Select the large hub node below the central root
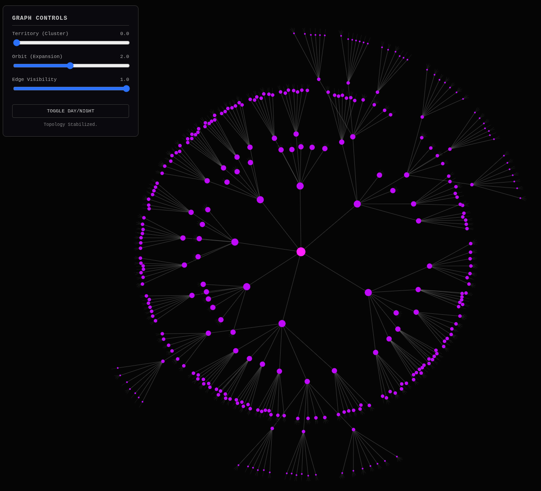The height and width of the screenshot is (491, 541). (x=282, y=324)
